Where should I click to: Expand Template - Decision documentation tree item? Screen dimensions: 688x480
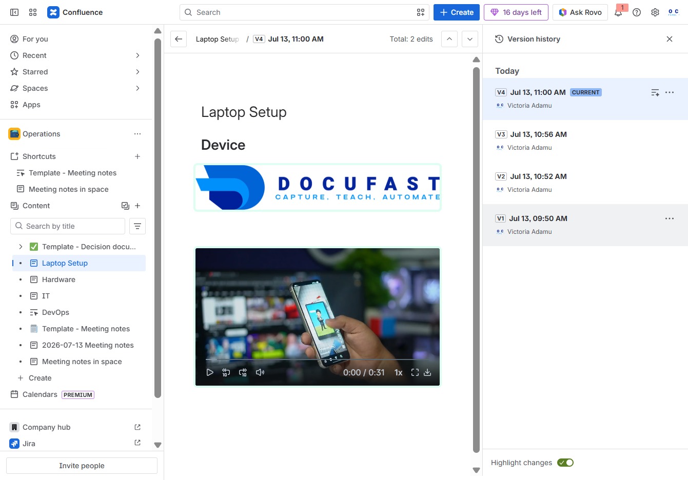21,247
